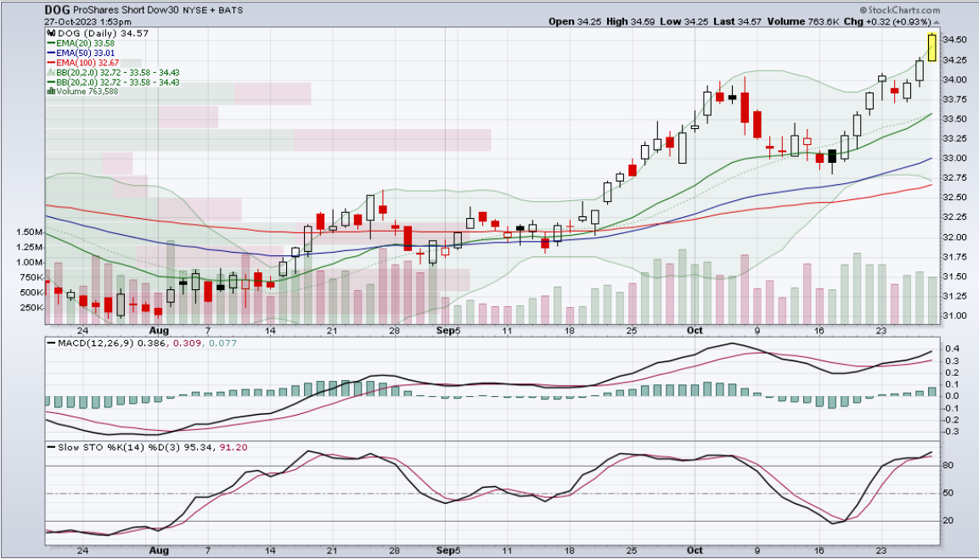979x559 pixels.
Task: Click the stochastic %D value 91.20
Action: pos(233,447)
